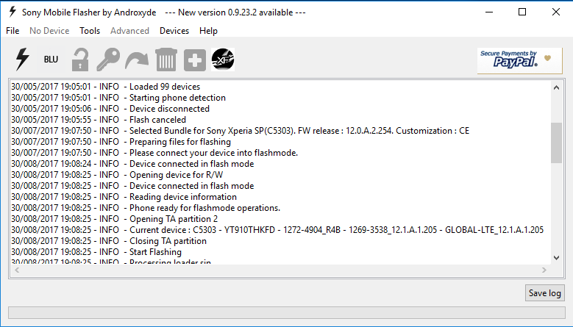Click the plus sign icon in toolbar
Viewport: 573px width, 327px height.
(195, 60)
